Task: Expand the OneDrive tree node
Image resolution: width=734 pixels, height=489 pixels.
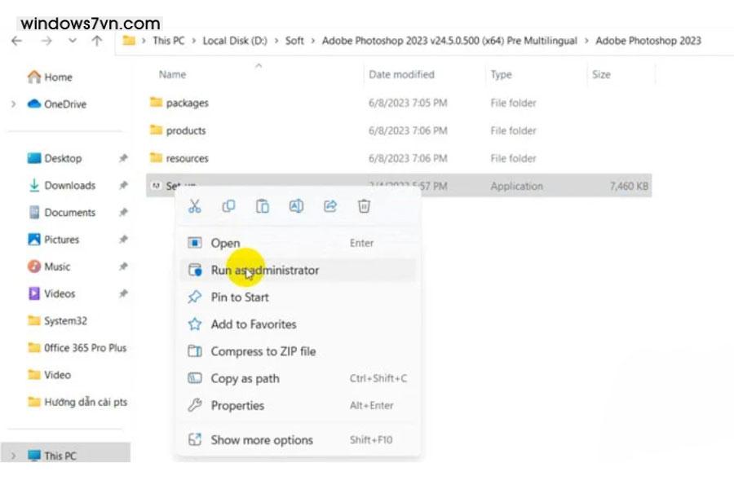Action: (x=13, y=104)
